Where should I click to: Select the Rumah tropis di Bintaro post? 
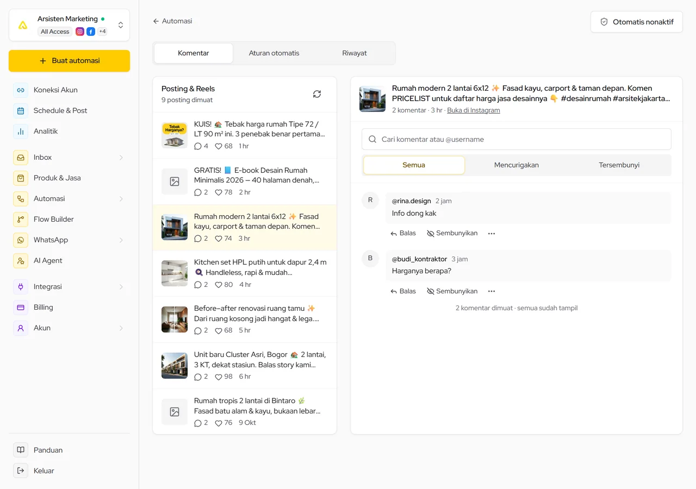coord(245,412)
